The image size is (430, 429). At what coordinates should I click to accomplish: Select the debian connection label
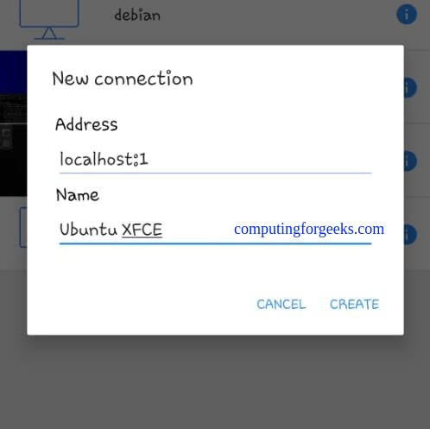[137, 15]
